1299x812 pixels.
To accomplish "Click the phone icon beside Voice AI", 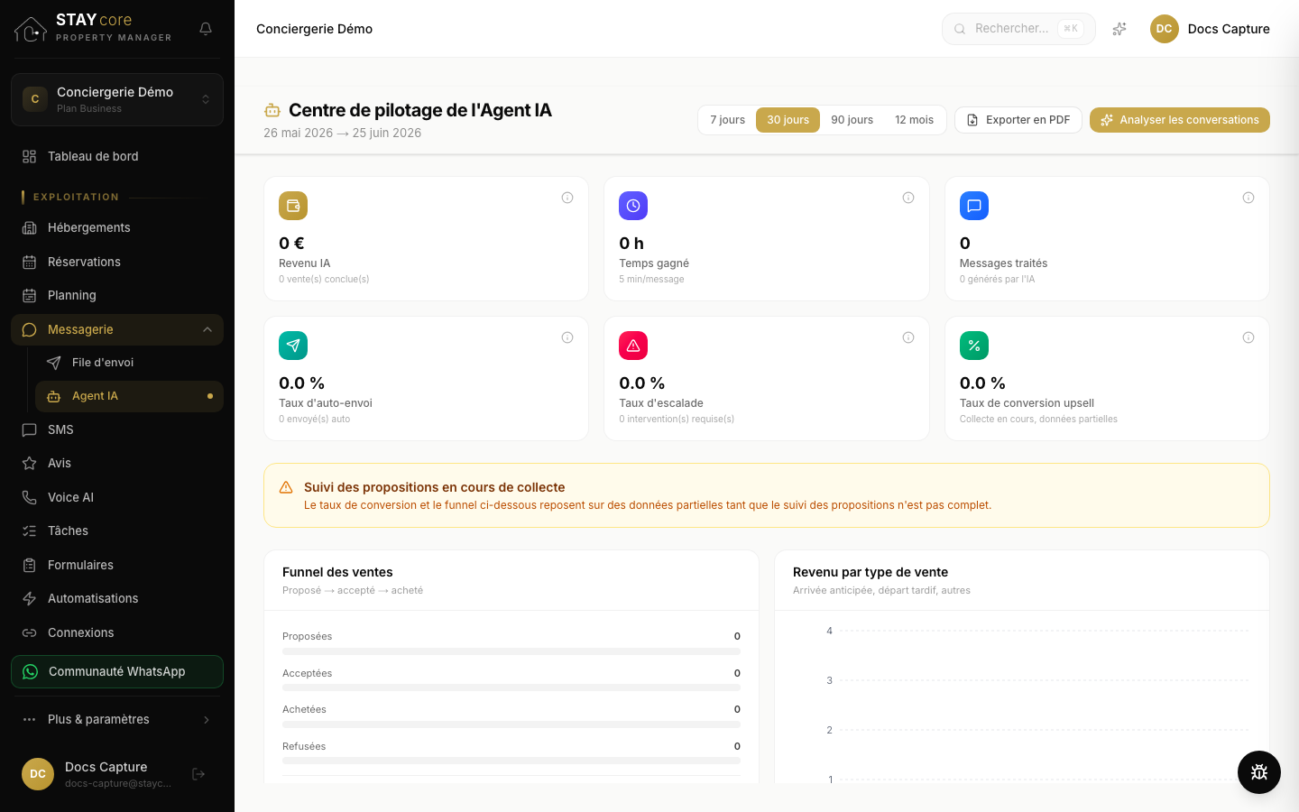I will tap(29, 497).
